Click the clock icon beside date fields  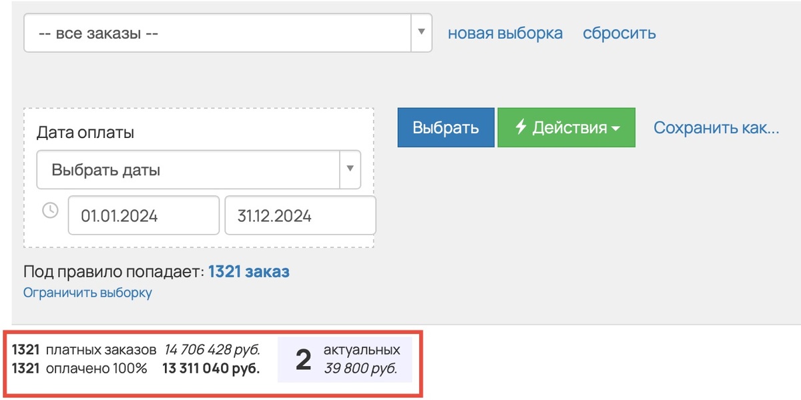click(49, 211)
